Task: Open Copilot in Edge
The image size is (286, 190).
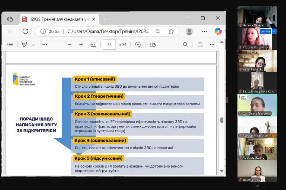Action: click(218, 31)
